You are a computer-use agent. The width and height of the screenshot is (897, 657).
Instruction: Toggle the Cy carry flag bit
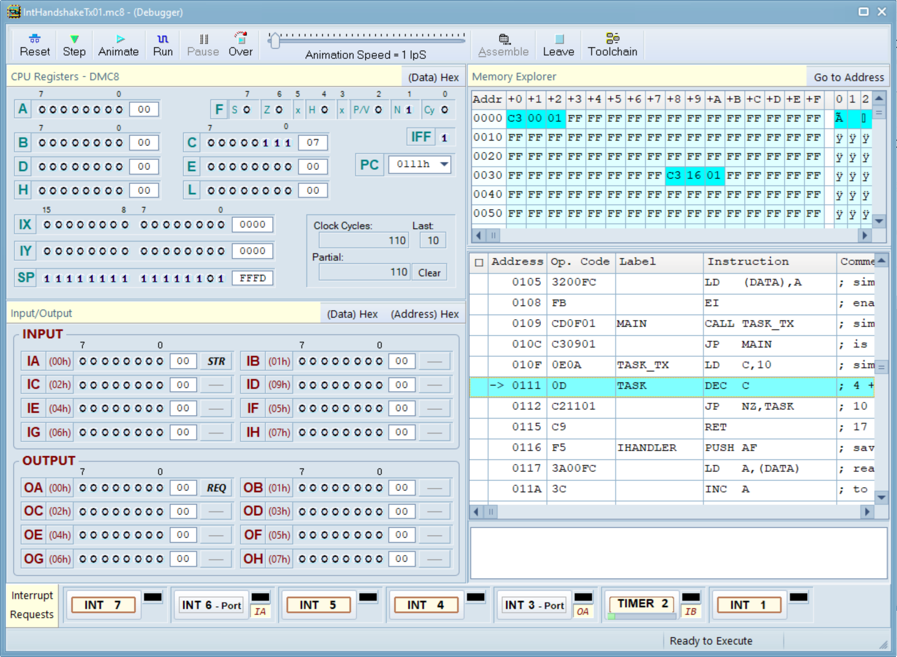pos(444,110)
